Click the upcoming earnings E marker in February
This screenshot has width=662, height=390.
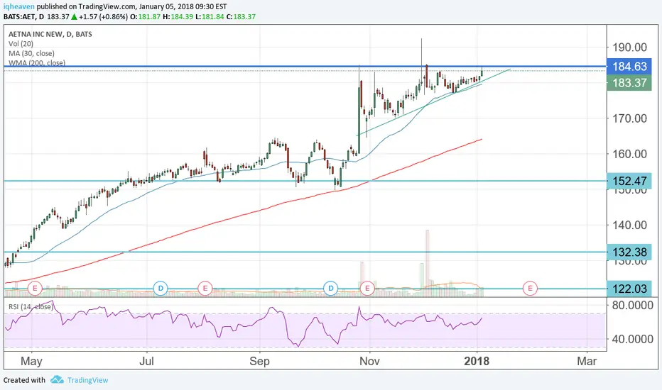(530, 289)
